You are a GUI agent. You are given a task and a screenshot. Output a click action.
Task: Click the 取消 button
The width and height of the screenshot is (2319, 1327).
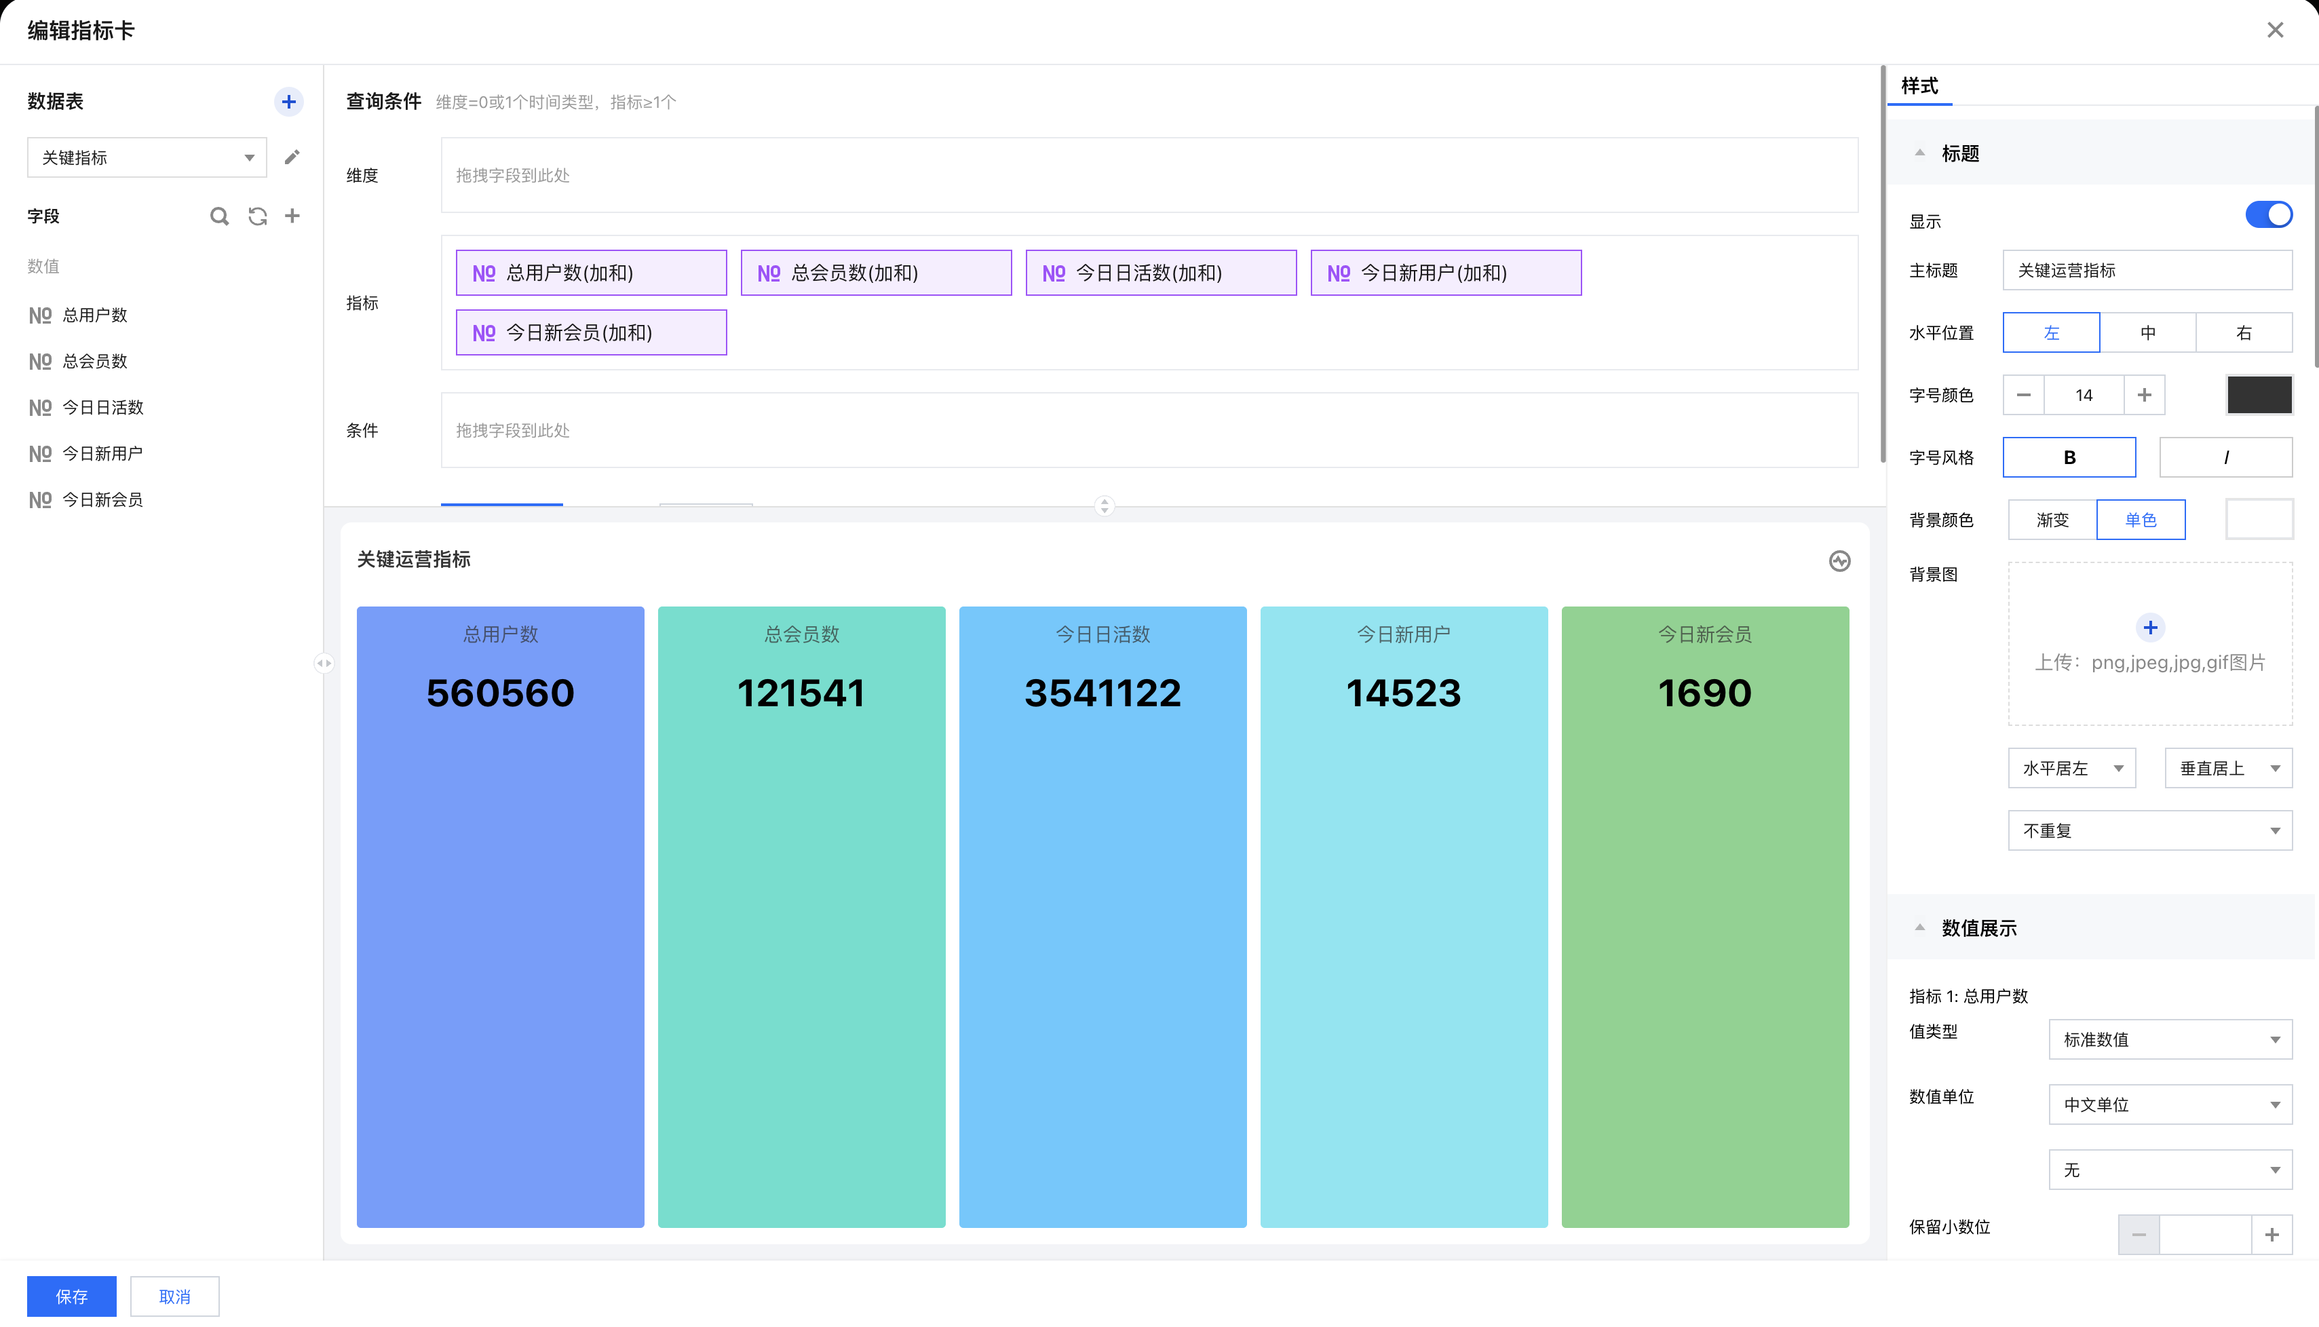(174, 1296)
